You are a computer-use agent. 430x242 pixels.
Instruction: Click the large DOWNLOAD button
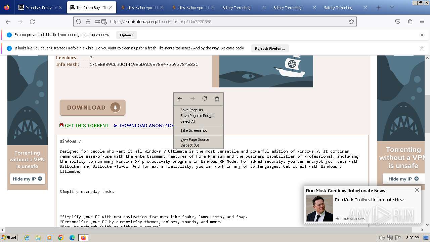[x=92, y=108]
